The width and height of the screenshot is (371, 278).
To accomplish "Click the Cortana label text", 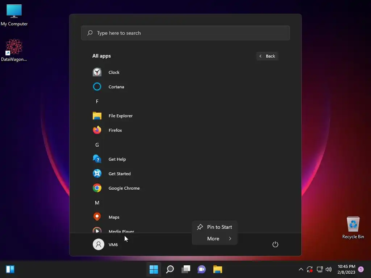I will [x=116, y=87].
